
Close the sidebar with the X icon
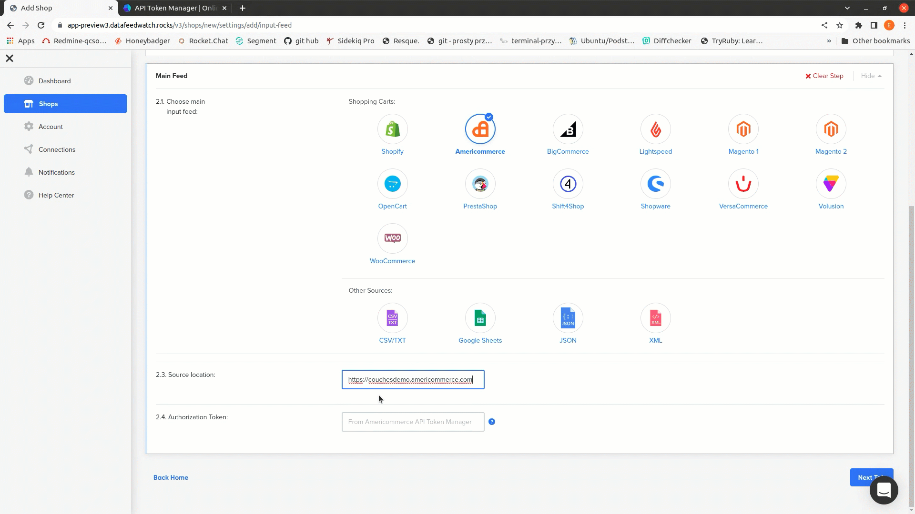tap(10, 58)
